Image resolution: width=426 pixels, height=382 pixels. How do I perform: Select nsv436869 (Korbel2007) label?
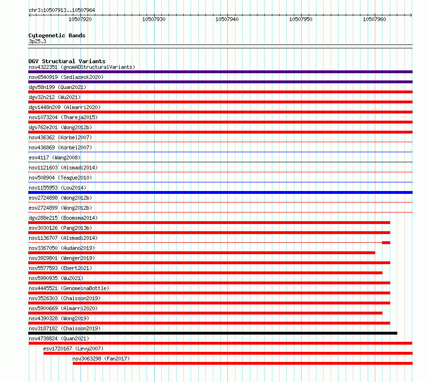click(60, 147)
